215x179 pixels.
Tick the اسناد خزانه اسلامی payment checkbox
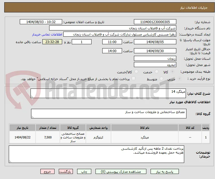[133, 78]
